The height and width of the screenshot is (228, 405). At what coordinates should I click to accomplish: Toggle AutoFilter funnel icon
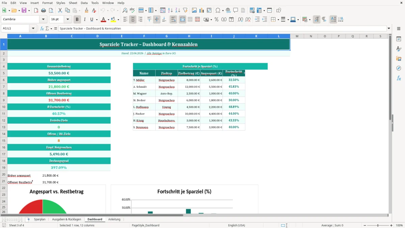(x=185, y=10)
